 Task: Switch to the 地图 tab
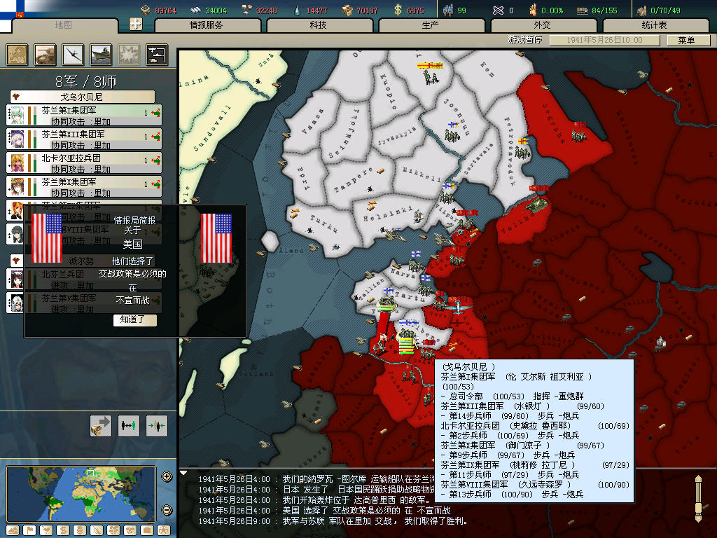64,25
